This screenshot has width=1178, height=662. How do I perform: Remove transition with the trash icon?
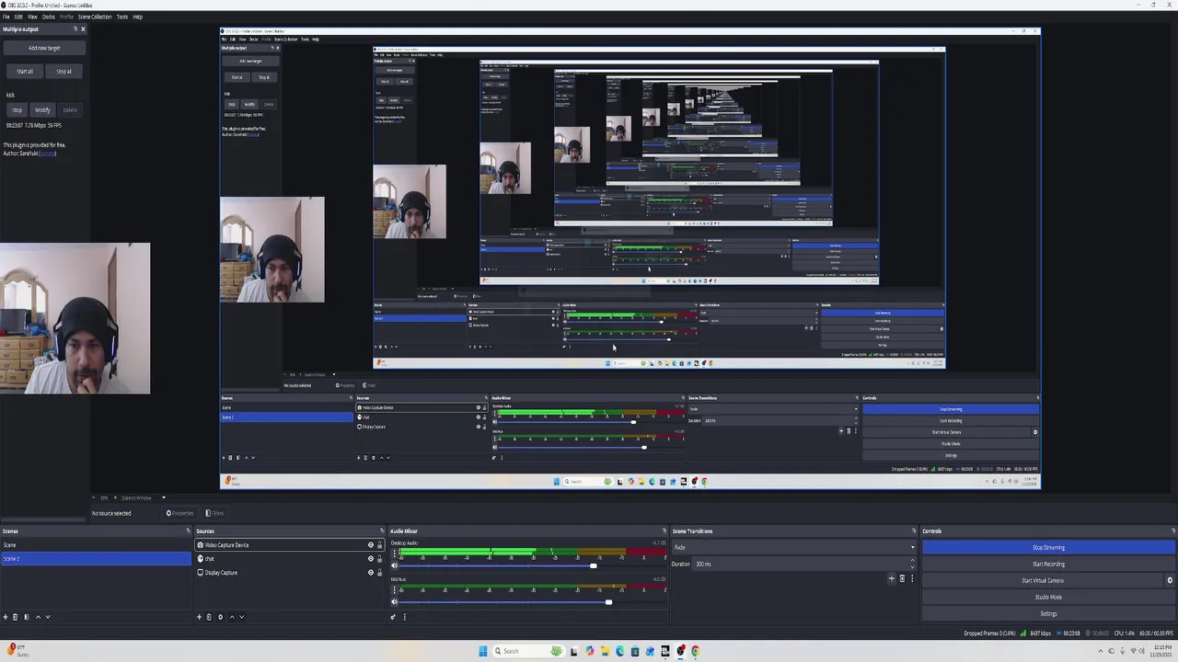coord(902,578)
